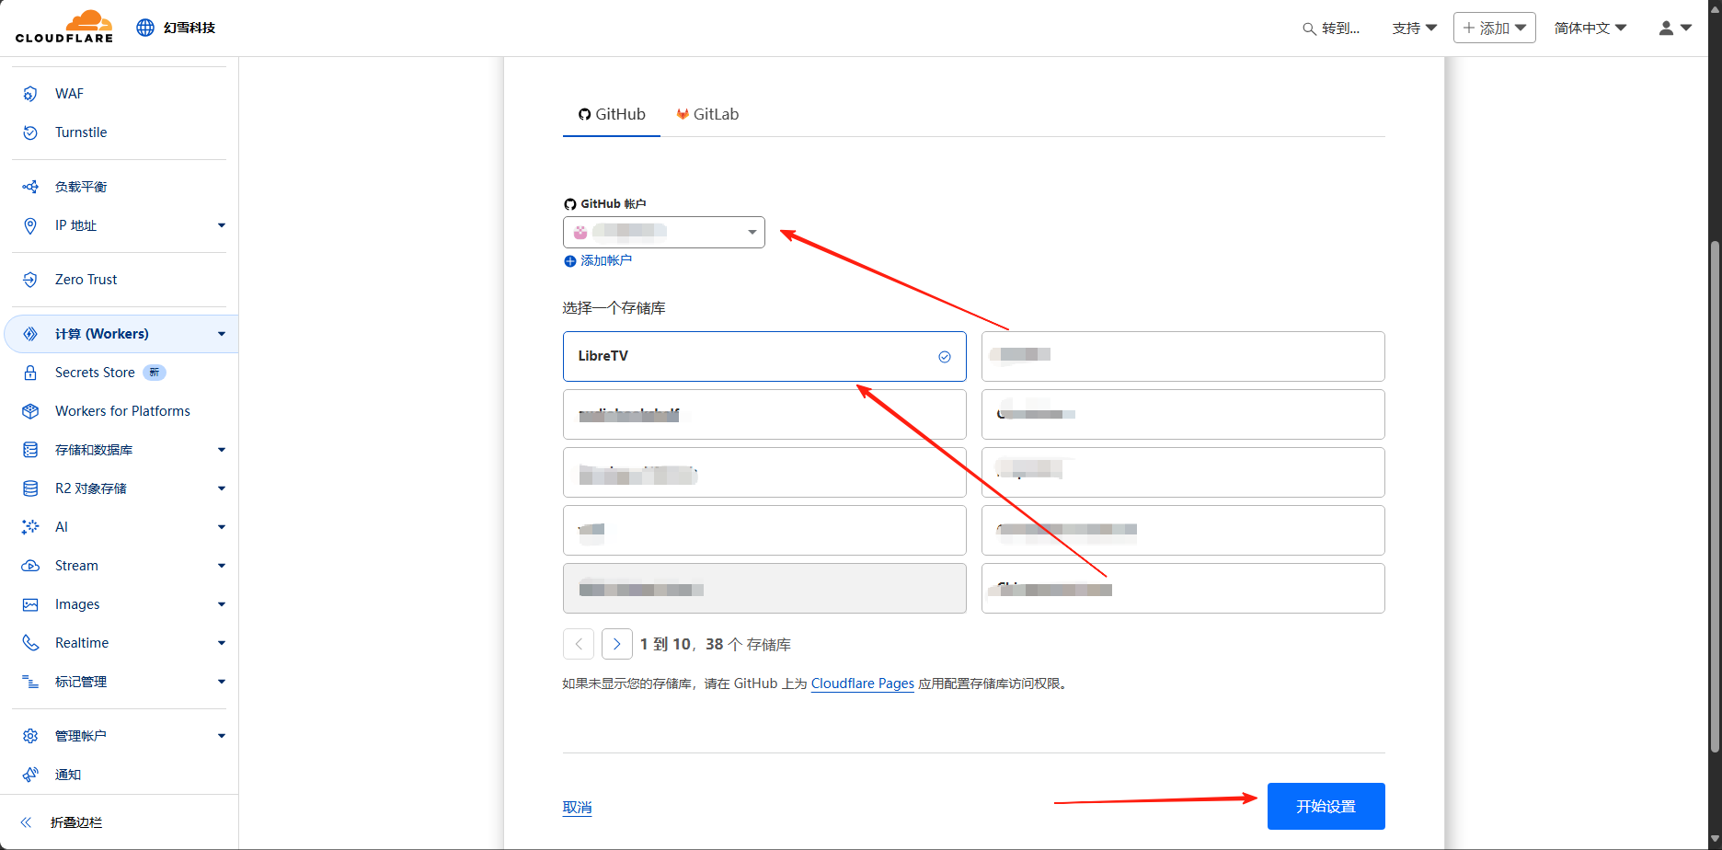The width and height of the screenshot is (1722, 850).
Task: Expand the 管理帐户 section arrow
Action: coord(222,736)
